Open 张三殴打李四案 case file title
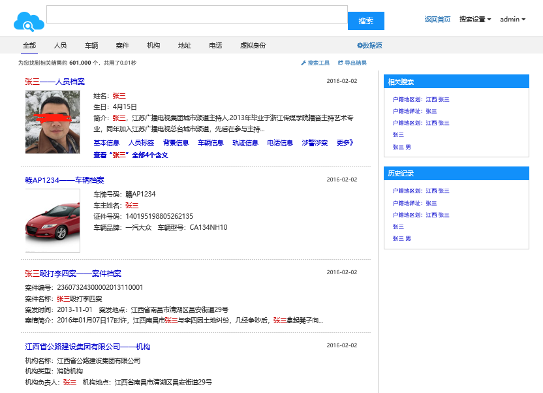Viewport: 543px width, 393px height. [73, 274]
